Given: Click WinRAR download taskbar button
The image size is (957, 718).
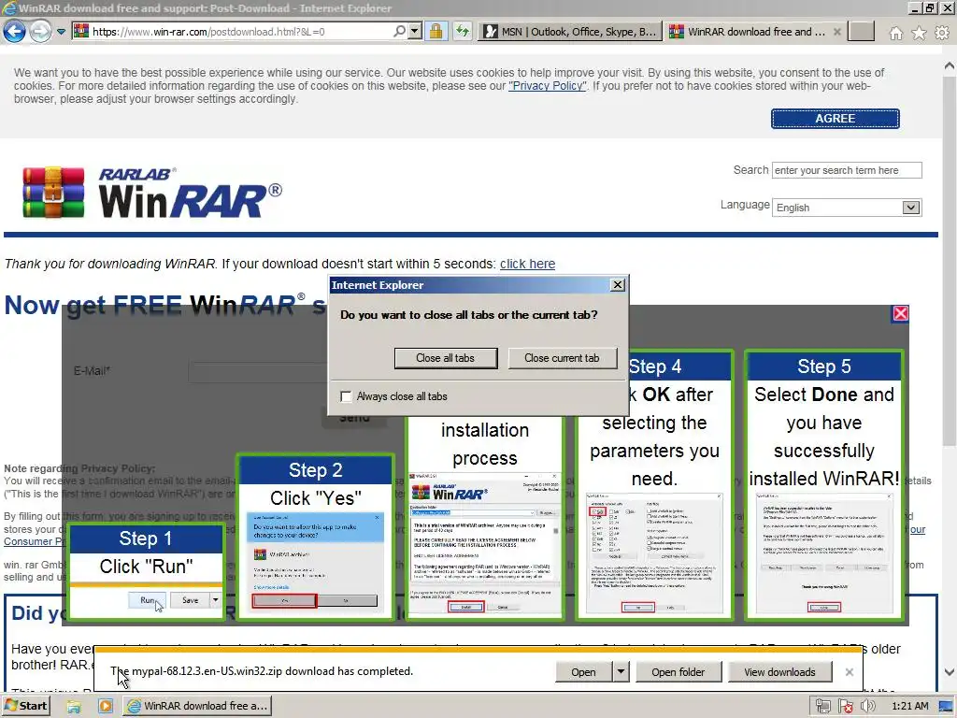Looking at the screenshot, I should tap(198, 707).
